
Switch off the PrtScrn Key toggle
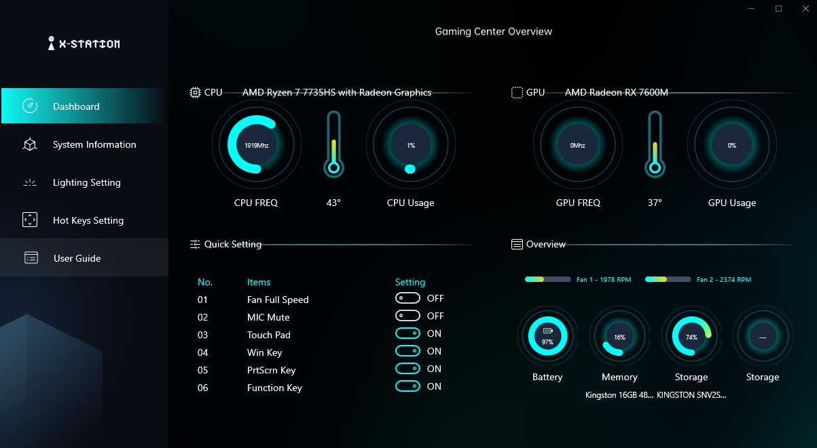coord(408,369)
